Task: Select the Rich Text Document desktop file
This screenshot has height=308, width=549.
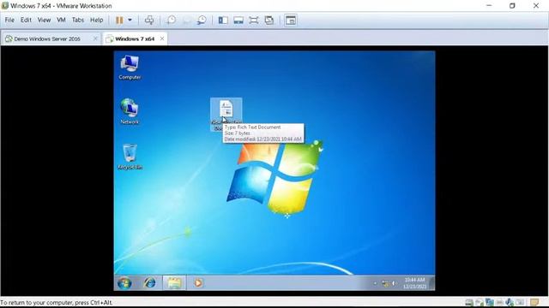Action: coord(226,115)
